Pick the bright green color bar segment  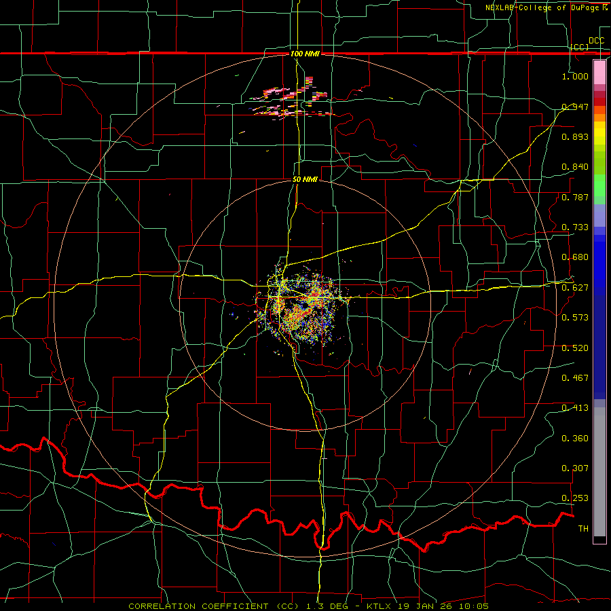599,185
